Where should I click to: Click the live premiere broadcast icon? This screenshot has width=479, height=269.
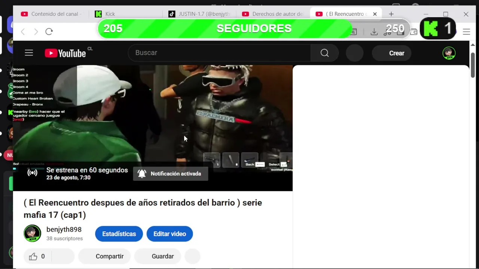33,173
